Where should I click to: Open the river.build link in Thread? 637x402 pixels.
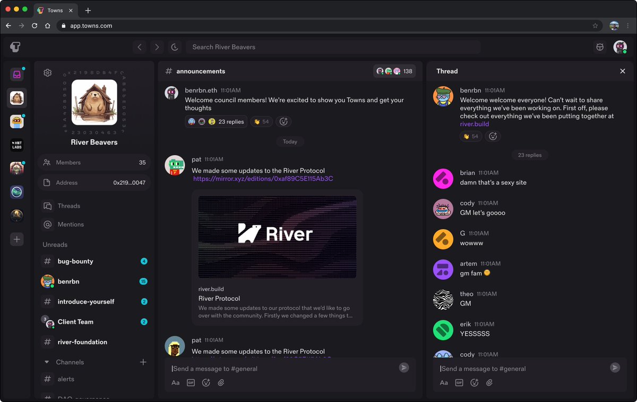click(x=475, y=124)
